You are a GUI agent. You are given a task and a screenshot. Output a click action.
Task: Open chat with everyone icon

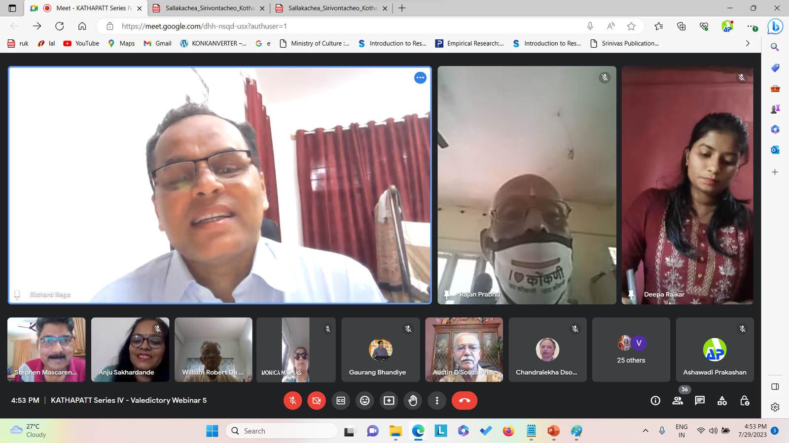(700, 401)
